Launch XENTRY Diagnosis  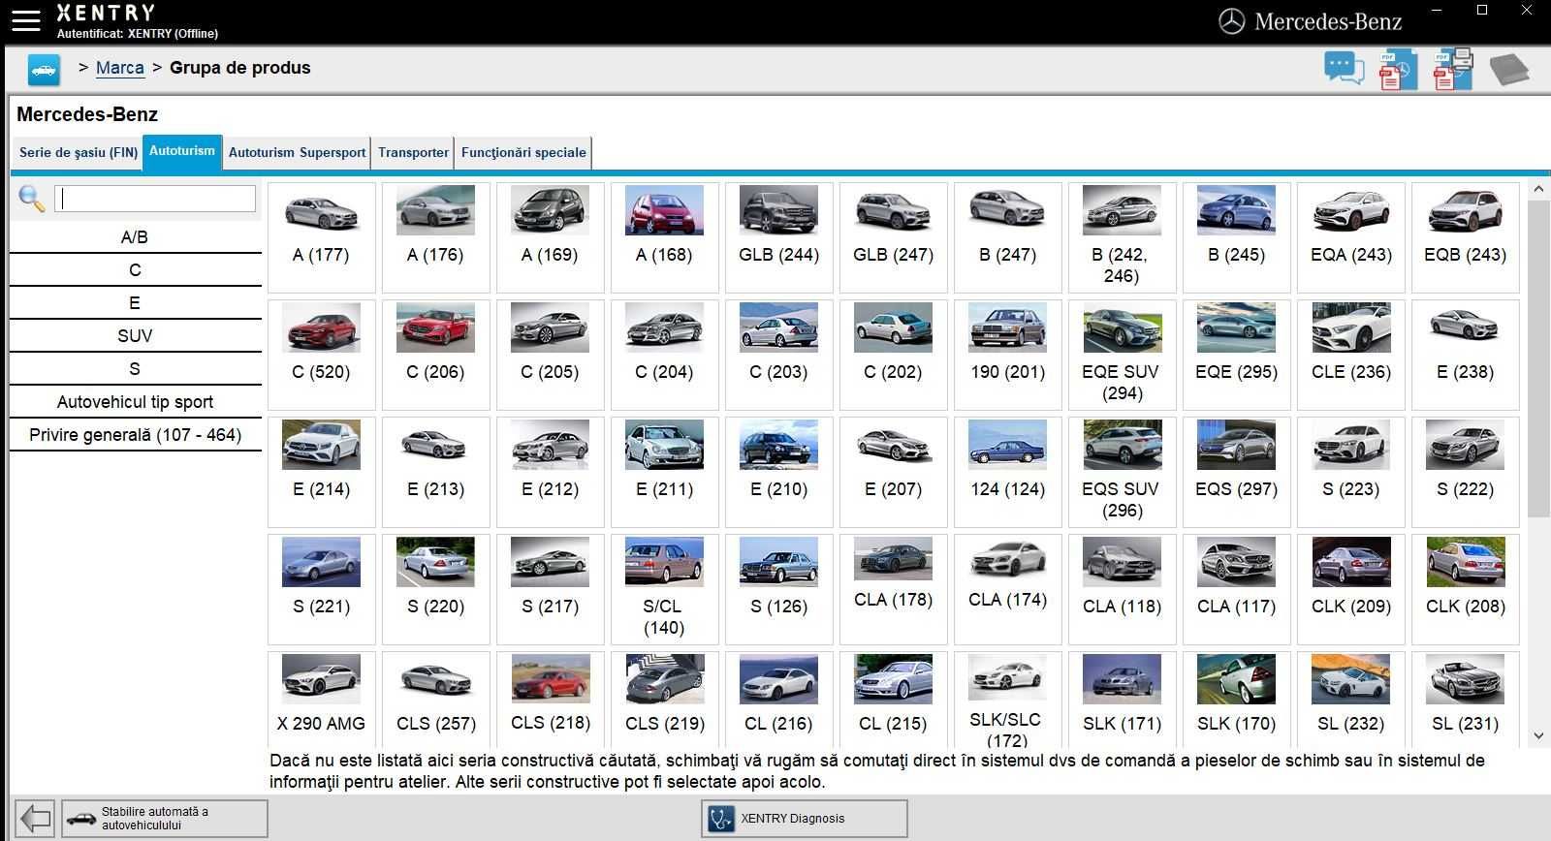click(805, 819)
